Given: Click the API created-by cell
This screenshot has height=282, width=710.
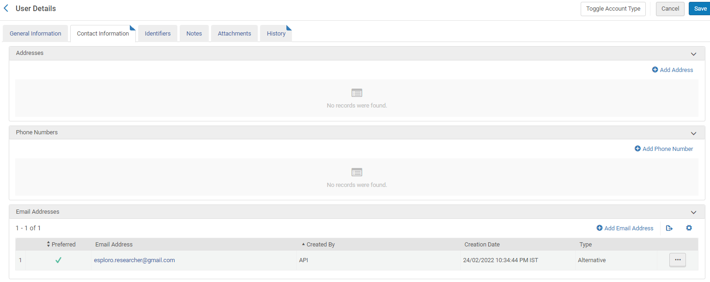Looking at the screenshot, I should (303, 260).
